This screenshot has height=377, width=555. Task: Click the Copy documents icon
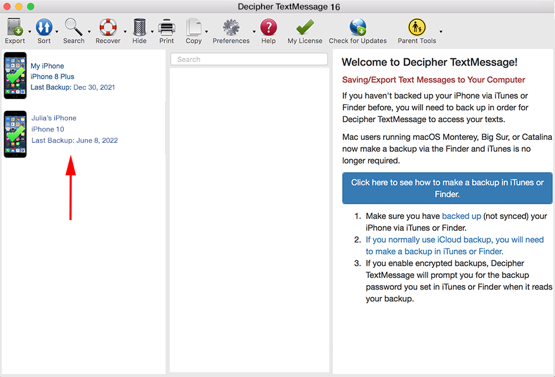pyautogui.click(x=193, y=28)
